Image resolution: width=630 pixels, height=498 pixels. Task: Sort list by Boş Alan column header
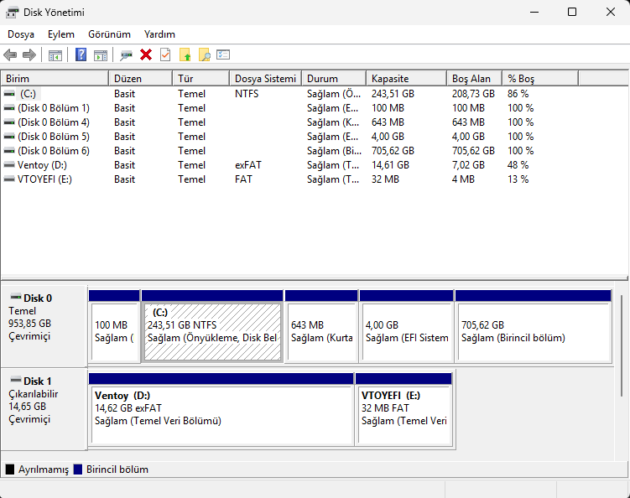(475, 78)
